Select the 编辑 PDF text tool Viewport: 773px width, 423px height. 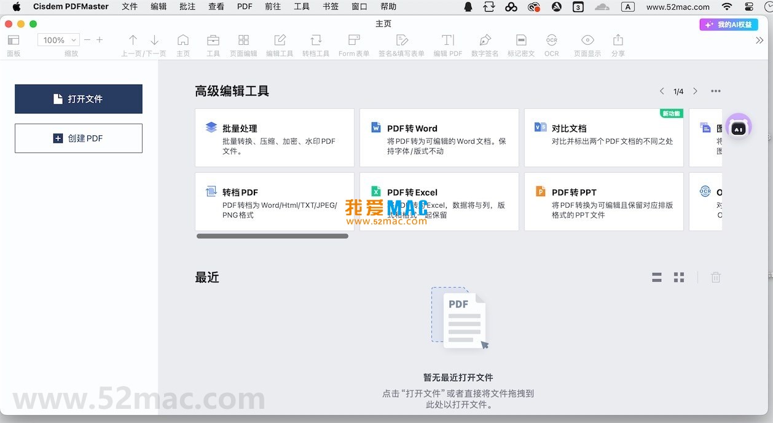448,40
